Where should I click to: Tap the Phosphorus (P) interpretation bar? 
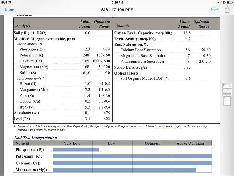click(76, 150)
